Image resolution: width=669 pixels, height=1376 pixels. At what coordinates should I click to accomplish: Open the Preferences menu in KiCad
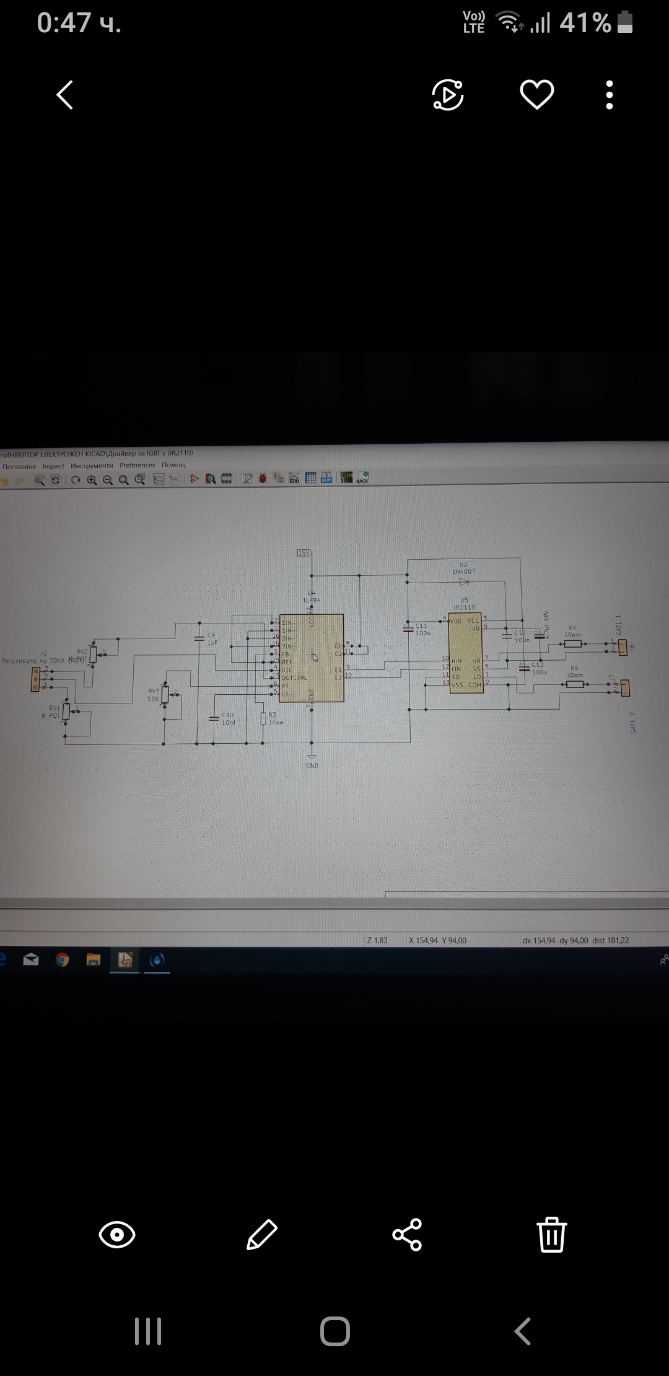(x=138, y=465)
